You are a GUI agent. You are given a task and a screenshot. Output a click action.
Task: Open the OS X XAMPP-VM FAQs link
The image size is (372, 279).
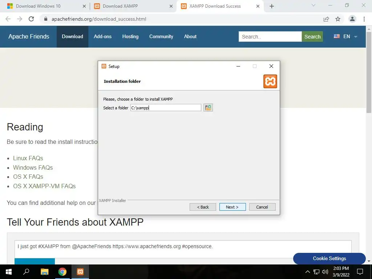[x=44, y=186]
